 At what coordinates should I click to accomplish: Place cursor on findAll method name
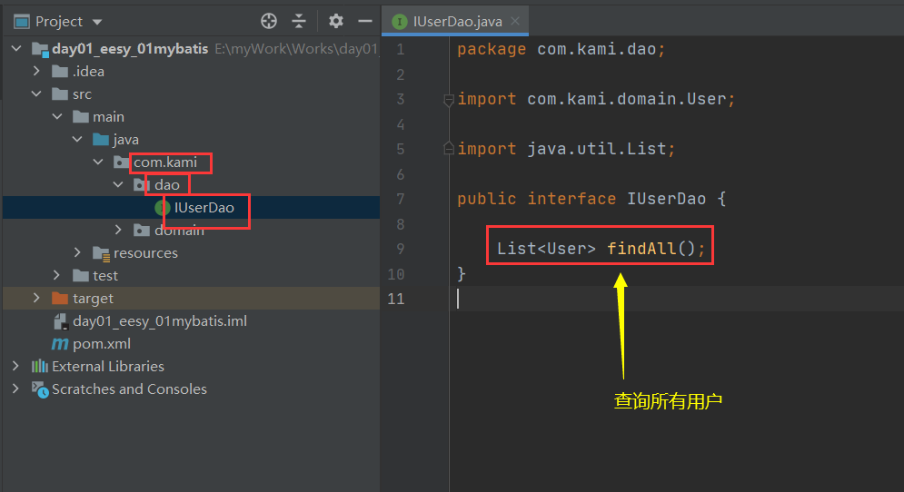tap(641, 249)
